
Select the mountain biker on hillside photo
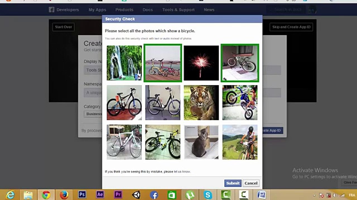(240, 142)
